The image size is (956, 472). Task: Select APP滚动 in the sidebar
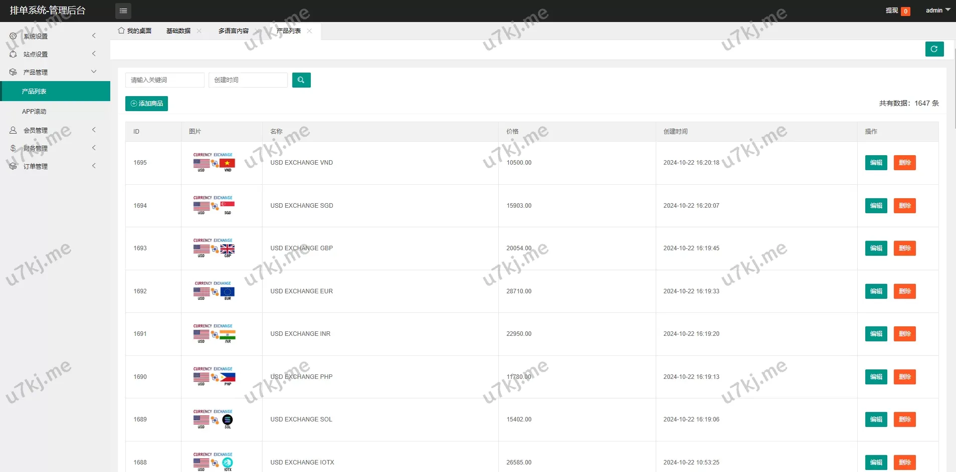coord(34,112)
